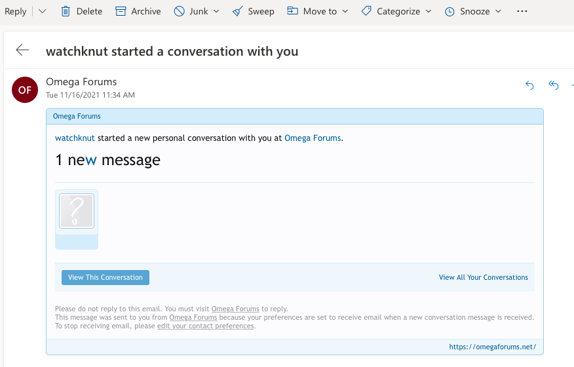Expand the Snooze dropdown arrow

point(498,11)
